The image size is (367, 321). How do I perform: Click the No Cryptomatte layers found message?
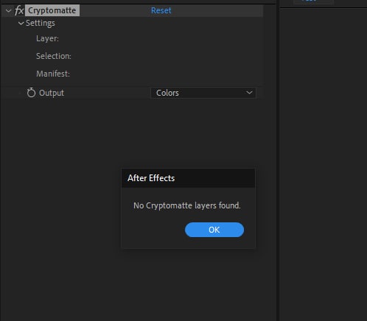tap(187, 205)
